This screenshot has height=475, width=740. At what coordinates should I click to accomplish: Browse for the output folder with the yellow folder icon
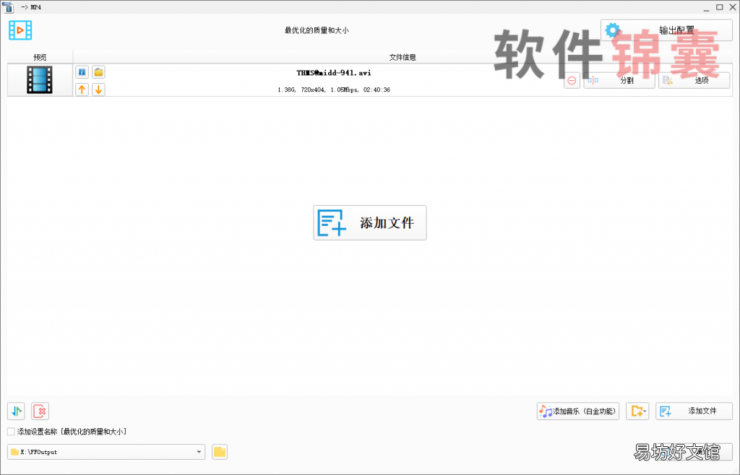[x=220, y=452]
